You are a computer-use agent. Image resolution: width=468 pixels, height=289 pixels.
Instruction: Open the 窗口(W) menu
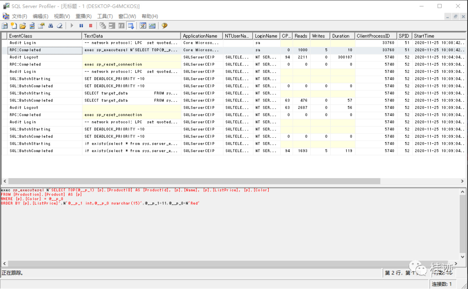[x=127, y=16]
